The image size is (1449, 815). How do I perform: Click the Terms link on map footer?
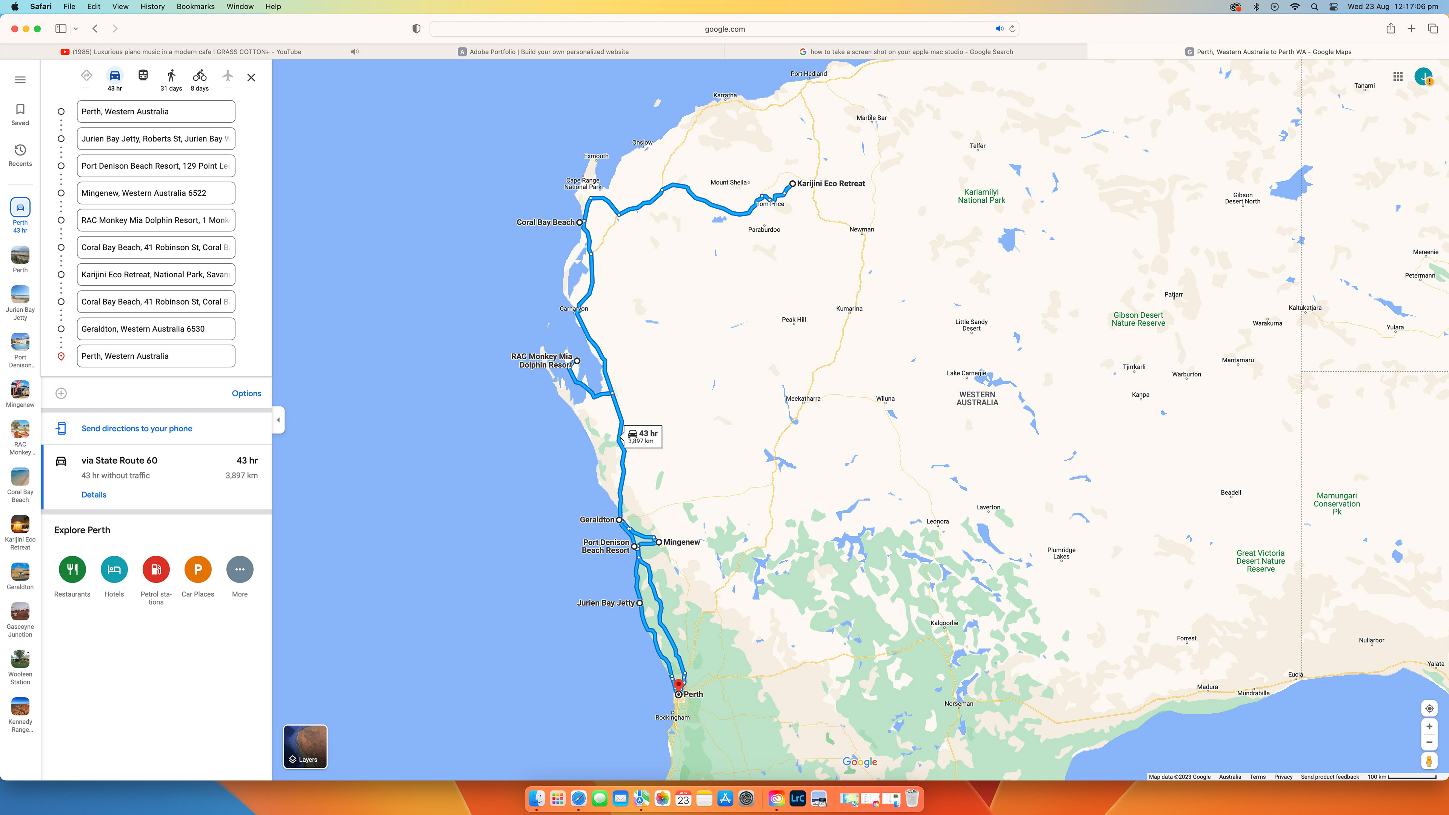(1258, 777)
